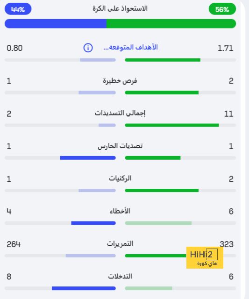Viewport: 249px width, 299px height.
Task: Click the التدخلات stat label
Action: point(120,276)
